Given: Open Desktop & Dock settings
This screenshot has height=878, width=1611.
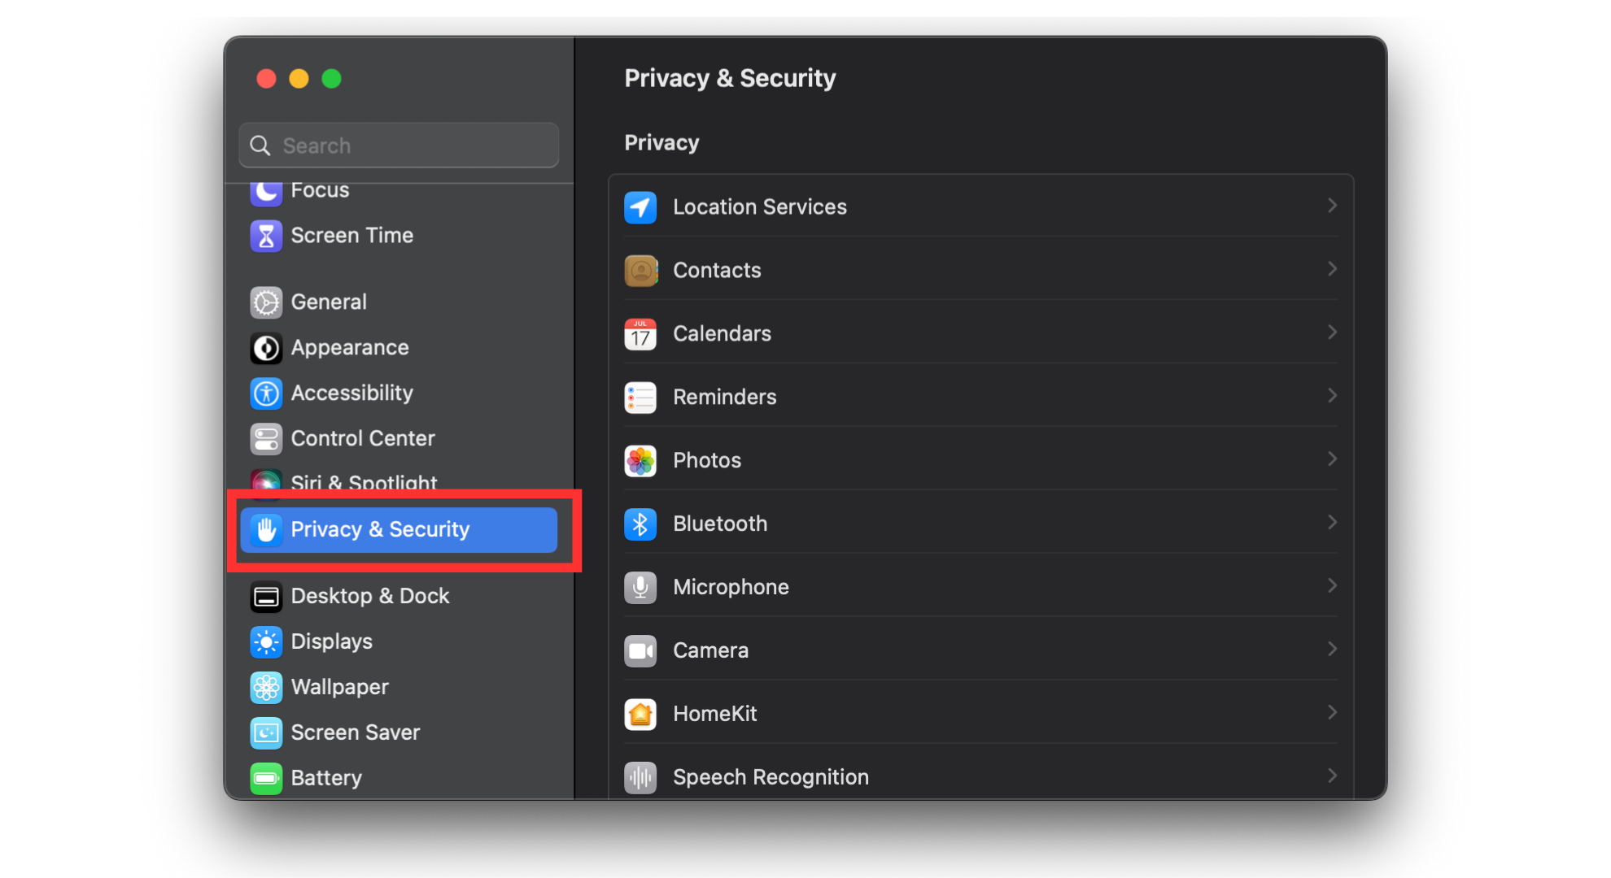Looking at the screenshot, I should [370, 595].
